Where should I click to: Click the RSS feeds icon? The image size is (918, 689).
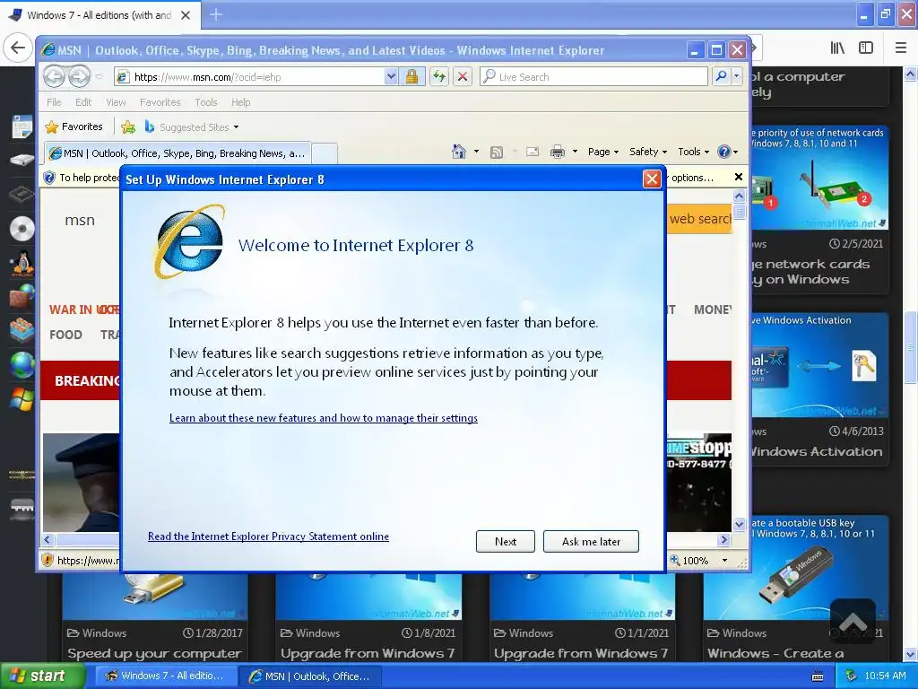pyautogui.click(x=497, y=153)
